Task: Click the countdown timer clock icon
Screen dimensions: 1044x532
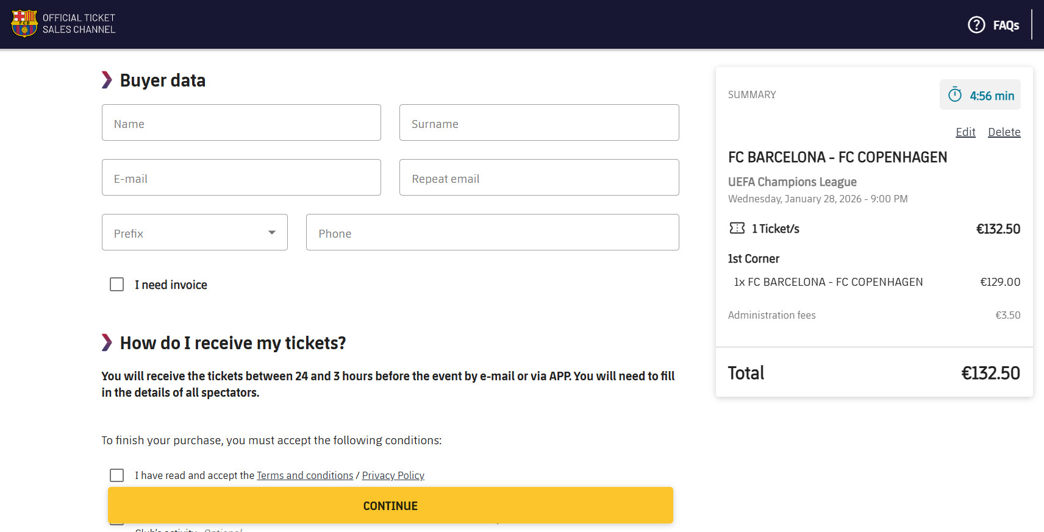Action: [x=955, y=95]
